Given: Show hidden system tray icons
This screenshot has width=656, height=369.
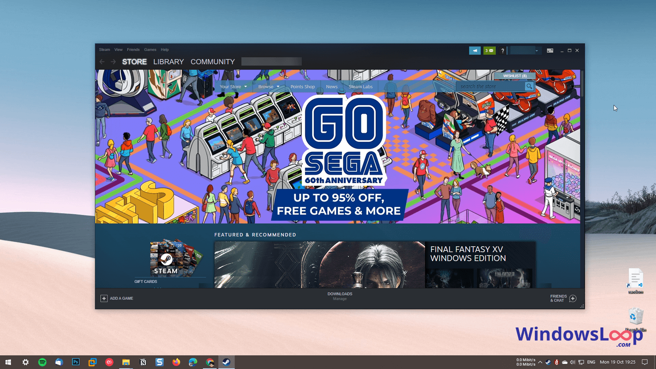Looking at the screenshot, I should [x=540, y=362].
